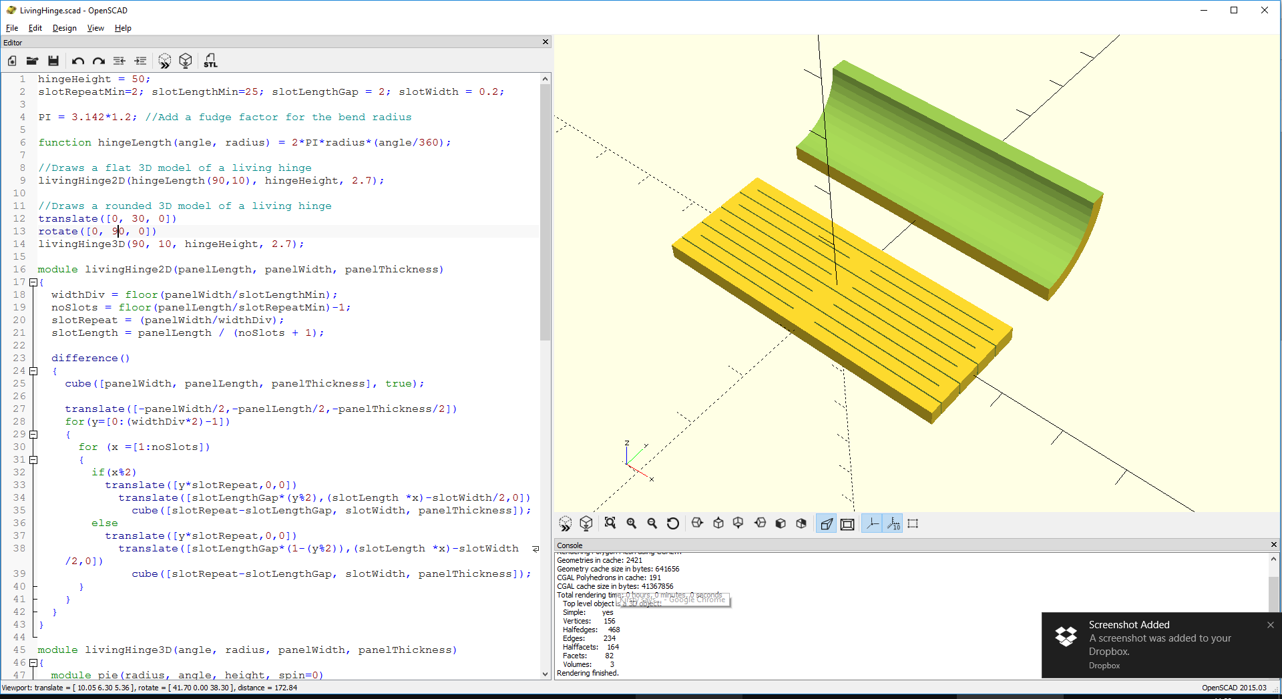Dismiss the Dropbox screenshot notification

point(1270,625)
